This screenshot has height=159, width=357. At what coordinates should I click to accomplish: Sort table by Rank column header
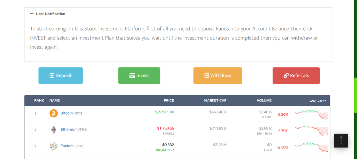pyautogui.click(x=39, y=101)
